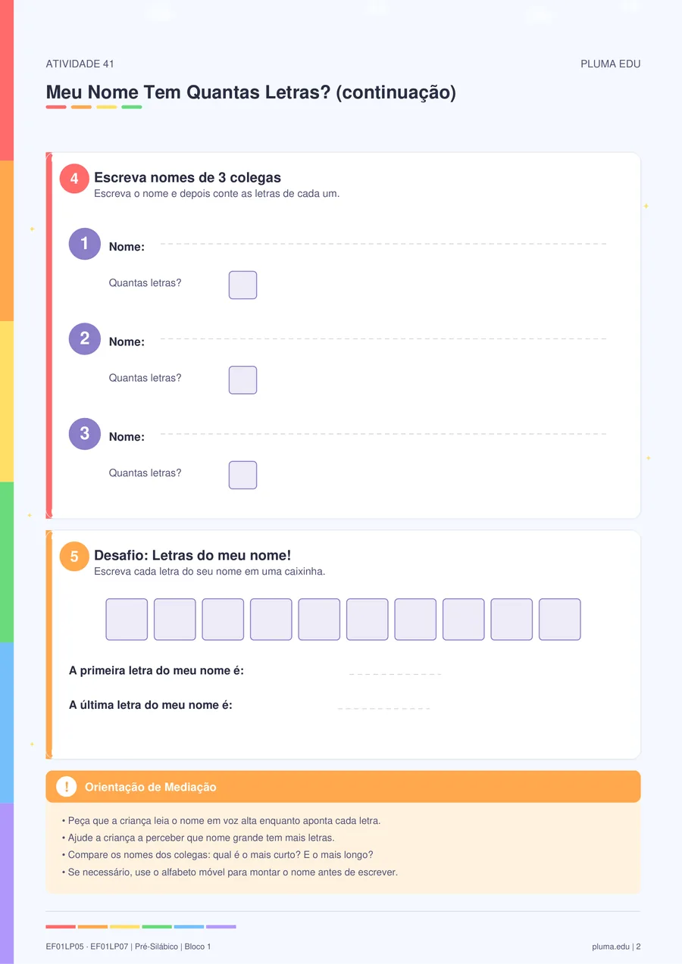Viewport: 682px width, 964px height.
Task: Click the purple number 3 circle
Action: pos(85,434)
